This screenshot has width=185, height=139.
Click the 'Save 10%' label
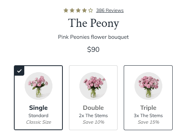coord(93,122)
